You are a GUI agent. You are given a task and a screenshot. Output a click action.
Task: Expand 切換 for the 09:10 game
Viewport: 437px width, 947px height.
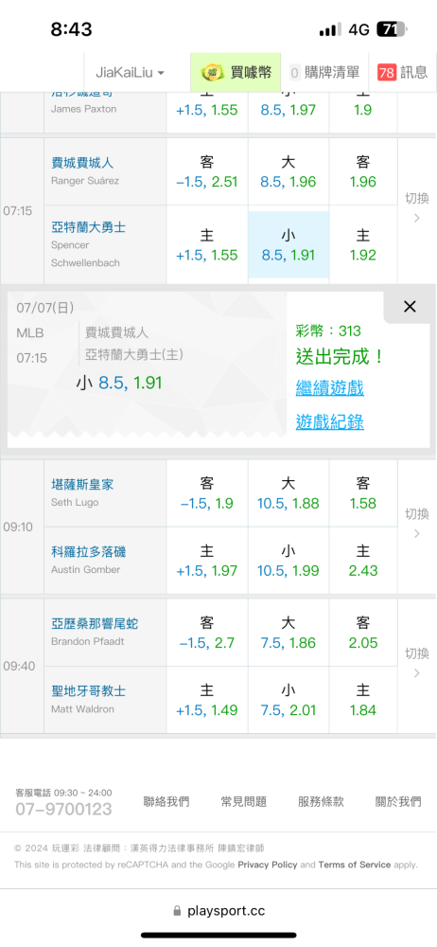416,523
